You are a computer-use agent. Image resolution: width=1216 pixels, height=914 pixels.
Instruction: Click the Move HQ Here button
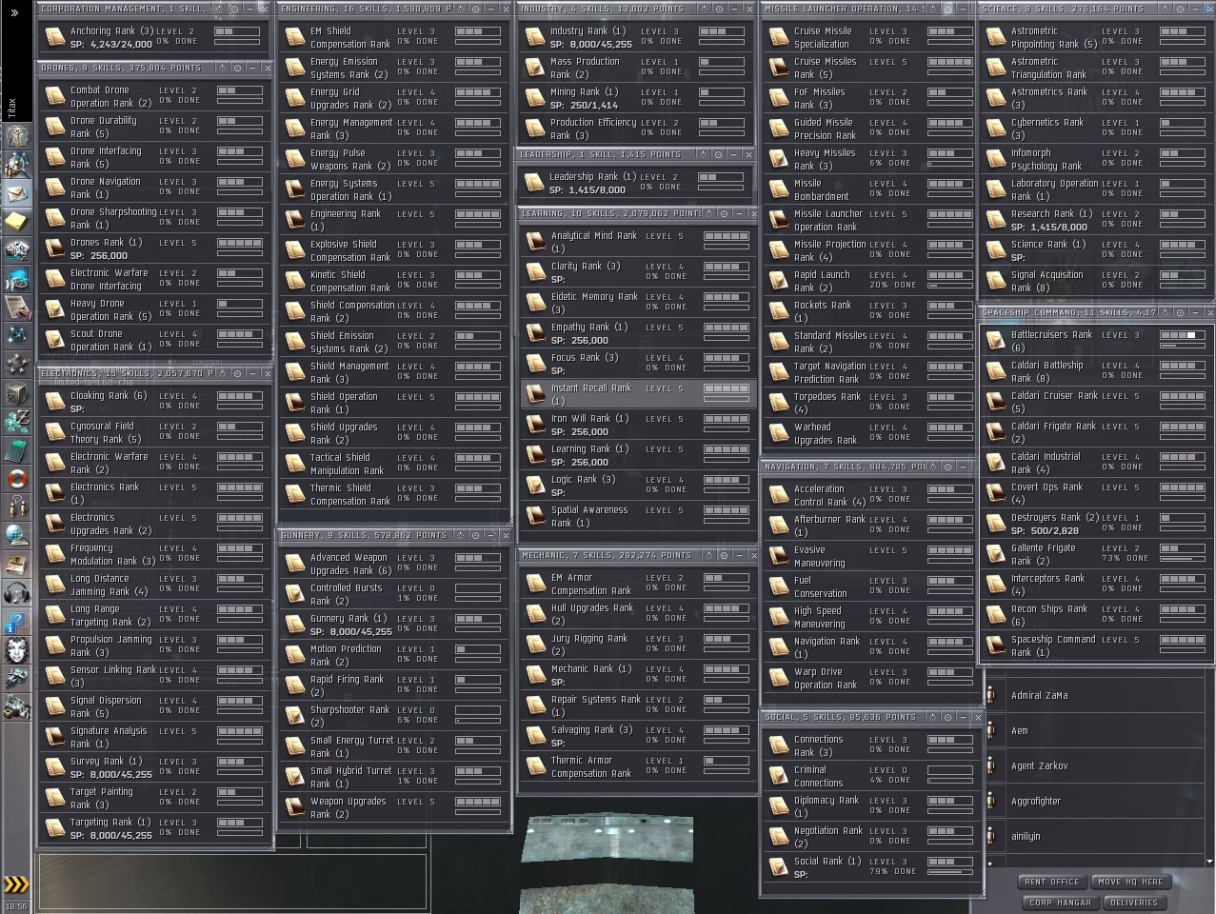pos(1130,882)
